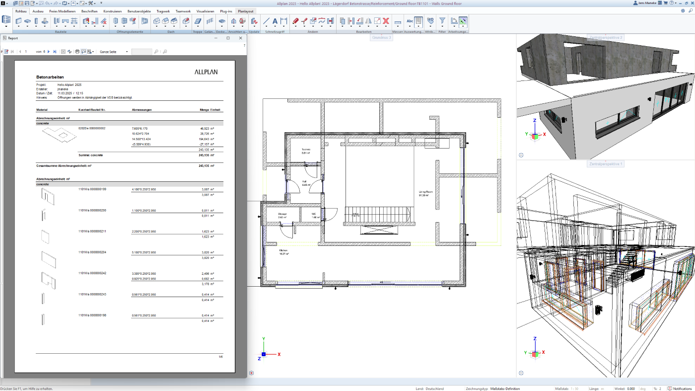Click the mirror tool in Bearbeiten
The image size is (695, 391).
point(368,21)
